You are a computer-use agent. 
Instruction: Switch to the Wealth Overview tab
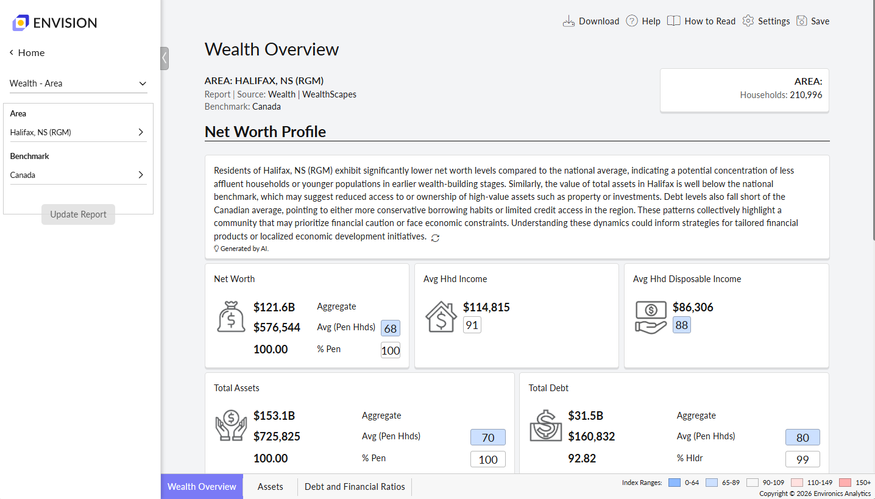tap(202, 487)
